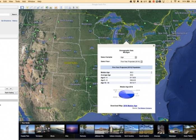Viewport: 196px width, 140px height.
Task: Click into the search input field
Action: pyautogui.click(x=5, y=15)
